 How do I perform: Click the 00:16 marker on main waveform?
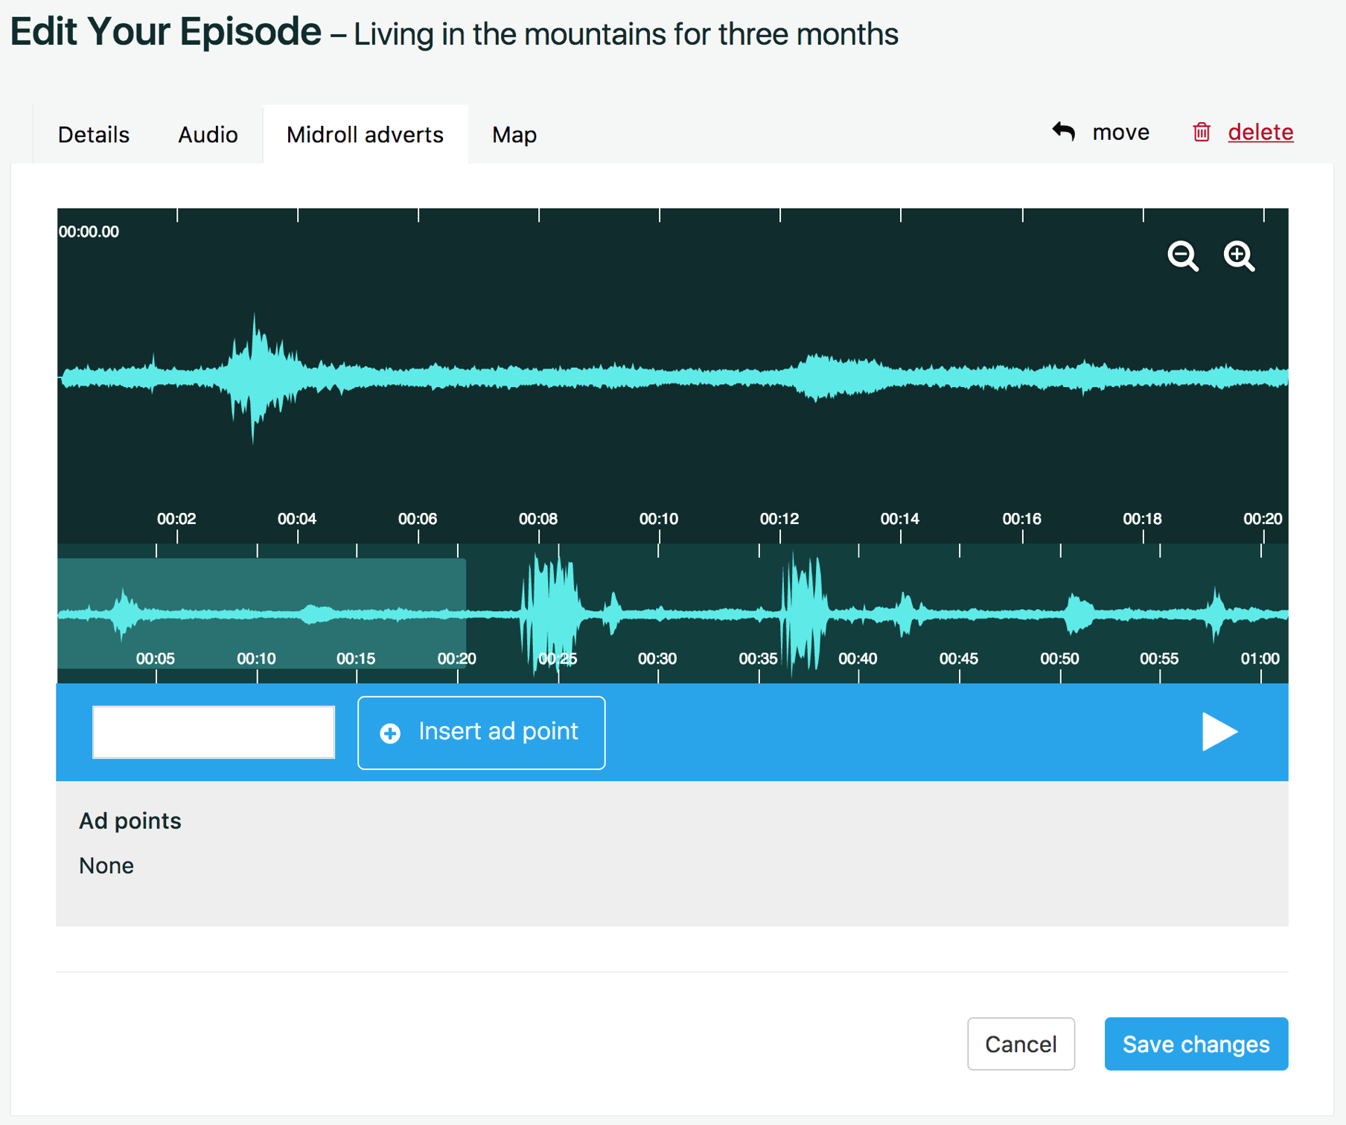pyautogui.click(x=1021, y=519)
